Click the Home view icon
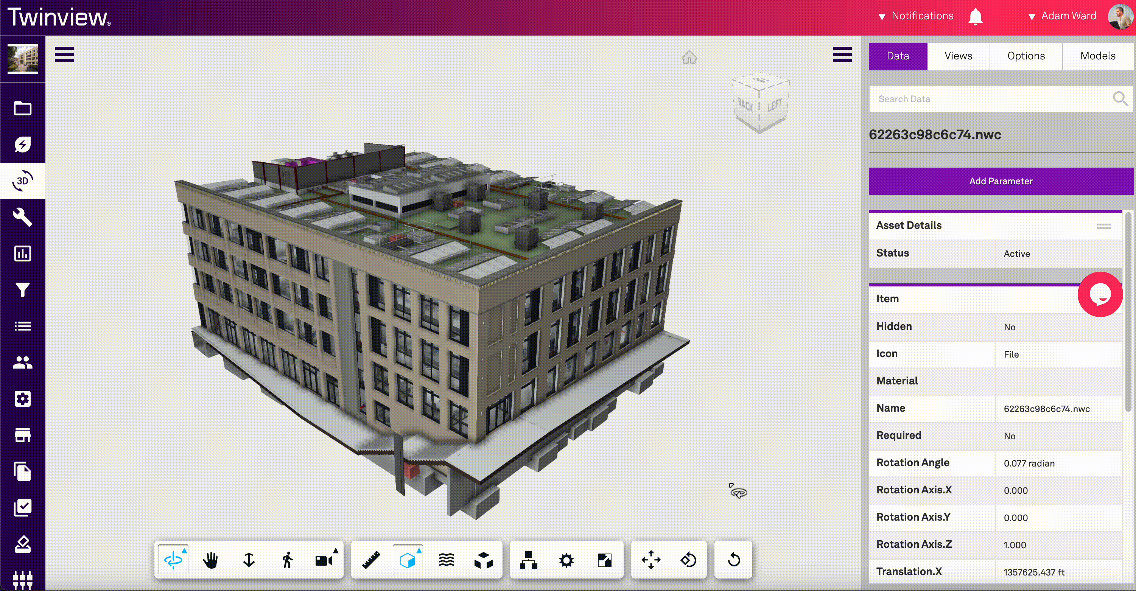This screenshot has width=1136, height=591. click(x=689, y=58)
